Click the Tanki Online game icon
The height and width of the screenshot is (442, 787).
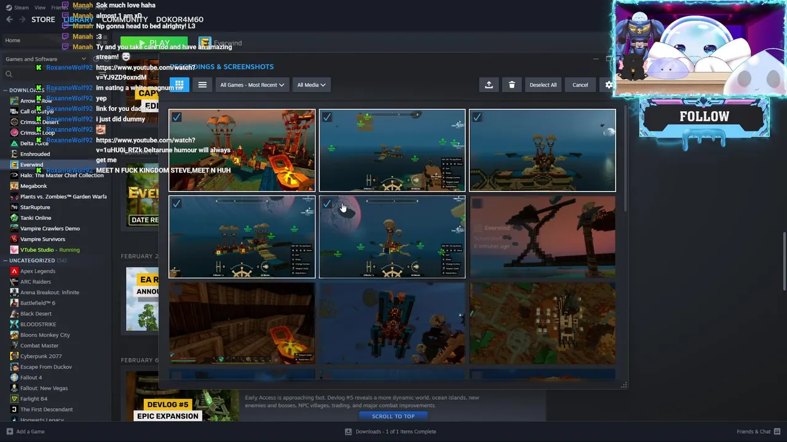[14, 218]
